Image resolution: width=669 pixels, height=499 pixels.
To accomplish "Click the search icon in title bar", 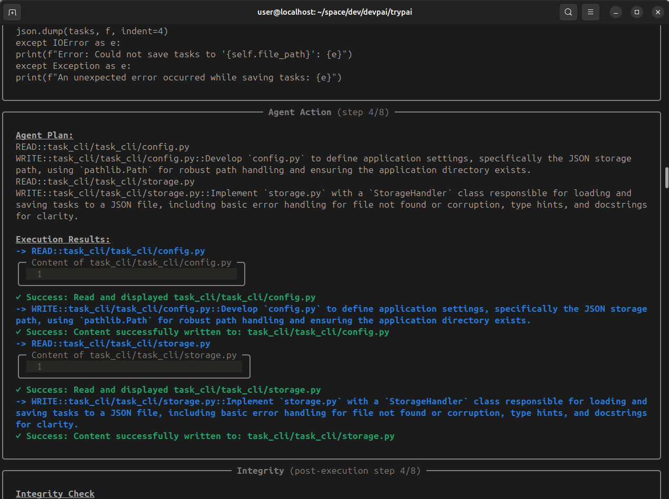I will [x=568, y=12].
